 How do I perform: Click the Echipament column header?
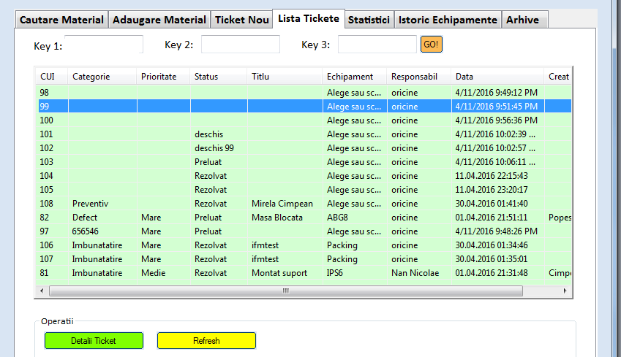pyautogui.click(x=355, y=77)
